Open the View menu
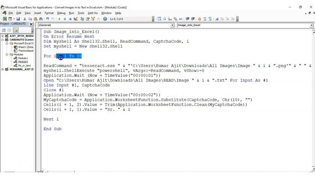The width and height of the screenshot is (315, 177). click(x=28, y=13)
